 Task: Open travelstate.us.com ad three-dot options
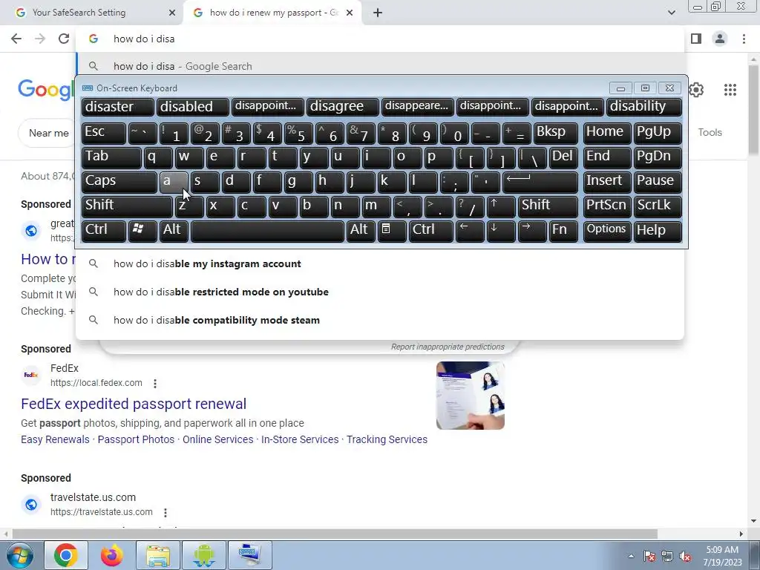point(166,512)
